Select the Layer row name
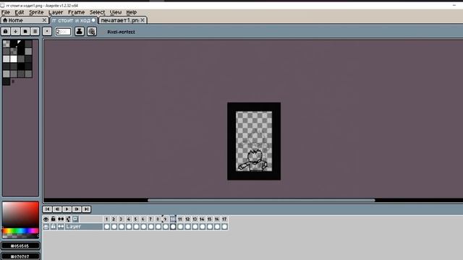Viewport: 463px width, 260px height. (84, 226)
